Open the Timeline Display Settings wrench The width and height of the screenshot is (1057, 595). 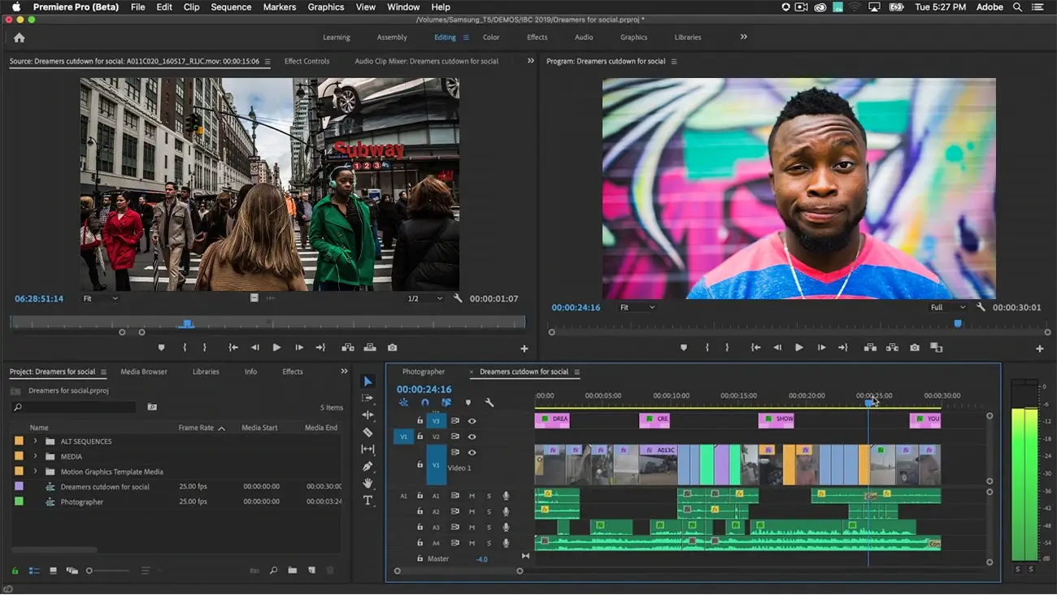(489, 402)
